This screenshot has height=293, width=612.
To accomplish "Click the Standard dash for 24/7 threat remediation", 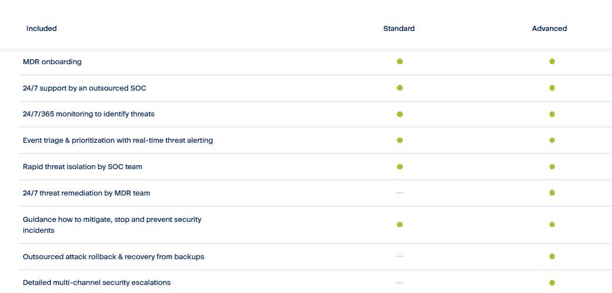I will [400, 193].
